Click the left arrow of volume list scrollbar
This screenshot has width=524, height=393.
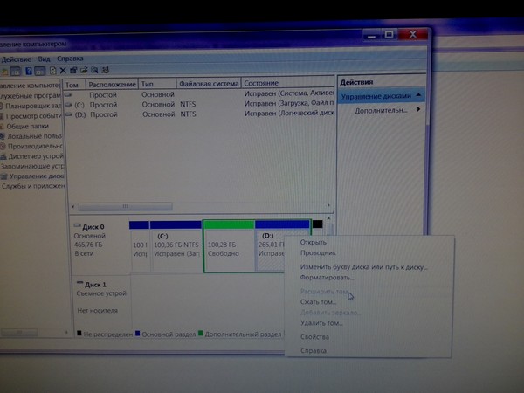tap(73, 206)
